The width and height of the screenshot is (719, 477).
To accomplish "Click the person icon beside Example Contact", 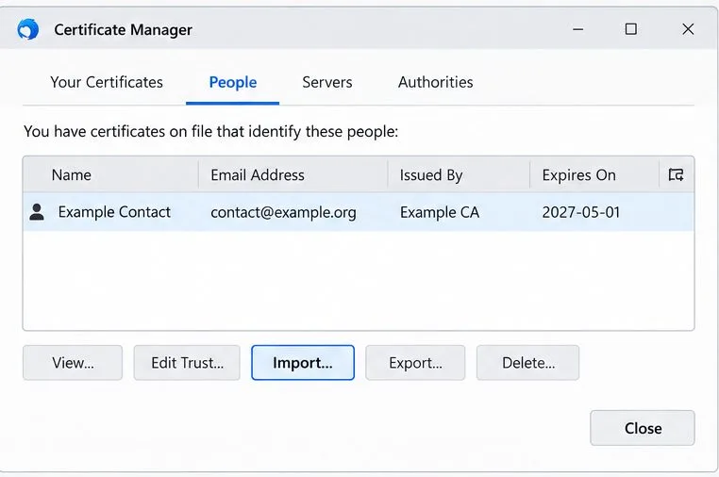I will click(x=37, y=212).
